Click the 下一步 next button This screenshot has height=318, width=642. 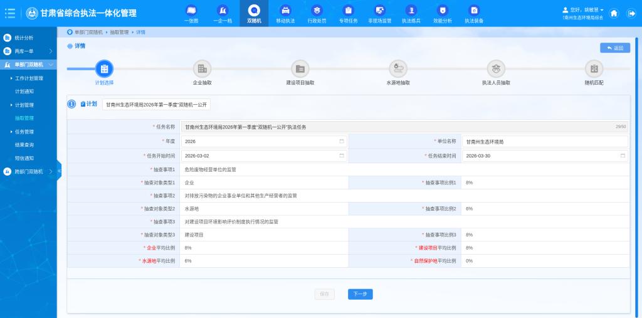[360, 294]
